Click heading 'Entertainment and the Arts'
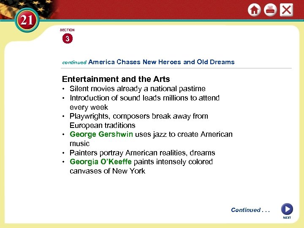The height and width of the screenshot is (228, 304). coord(116,79)
